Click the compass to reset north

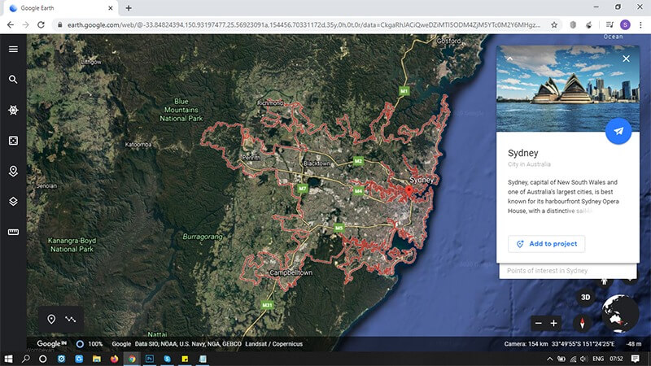[x=582, y=323]
